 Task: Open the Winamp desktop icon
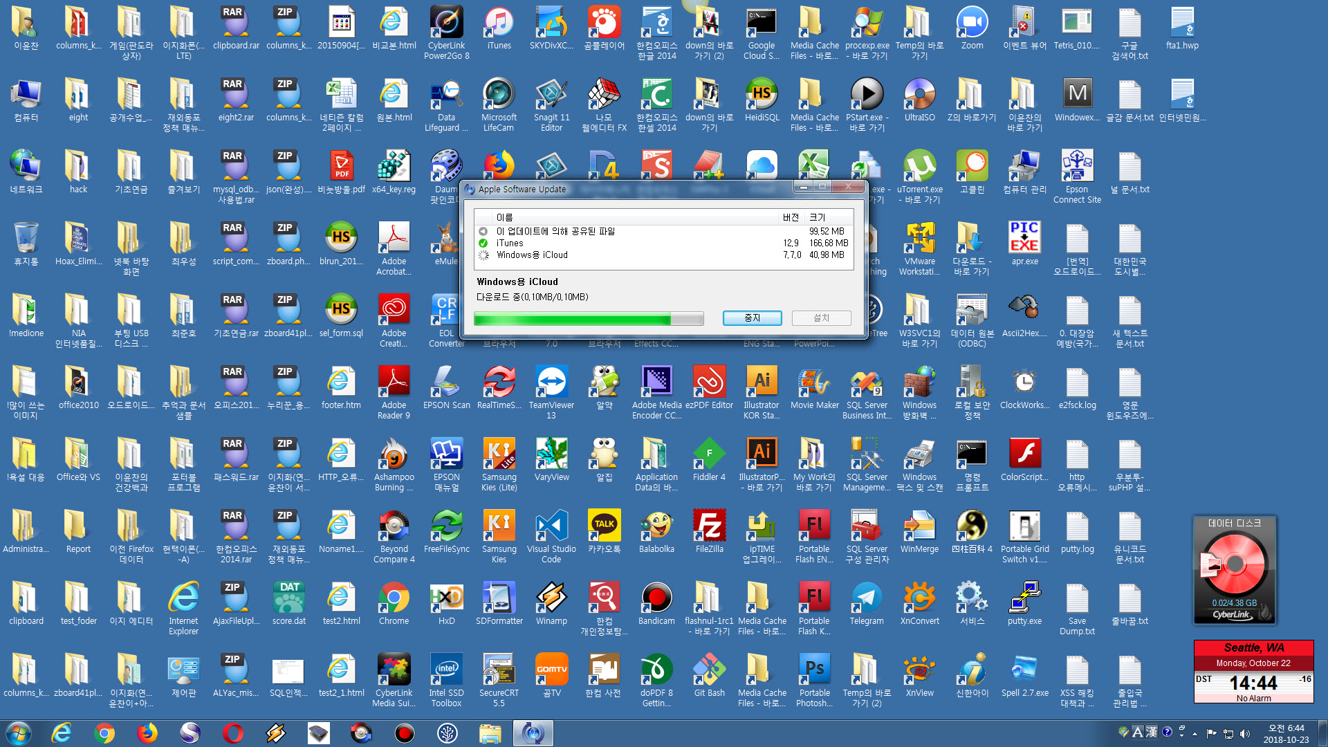click(551, 604)
